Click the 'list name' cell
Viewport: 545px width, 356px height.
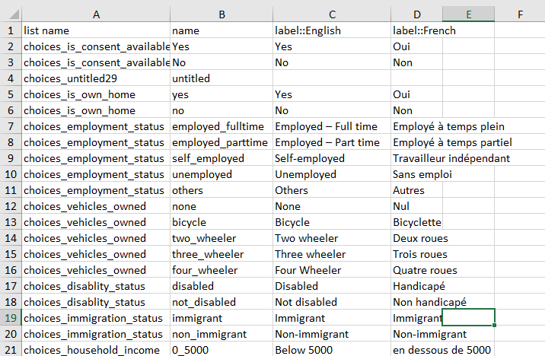[x=96, y=30]
